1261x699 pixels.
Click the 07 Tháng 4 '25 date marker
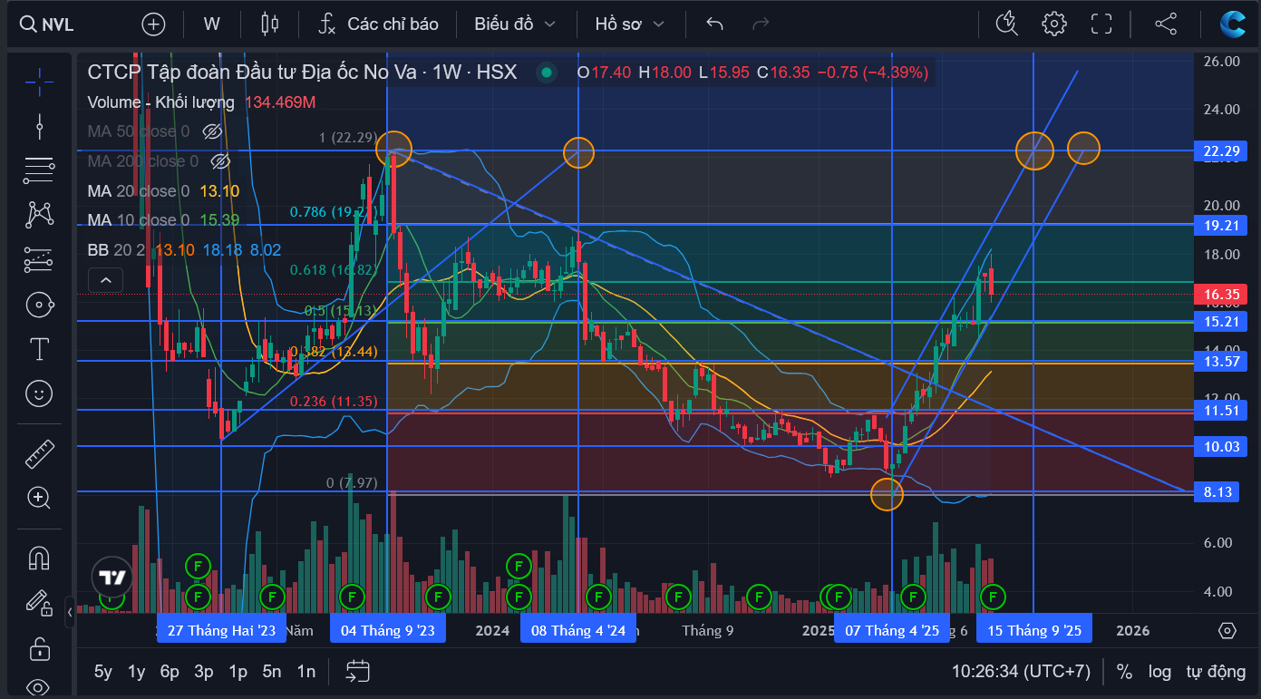click(892, 630)
